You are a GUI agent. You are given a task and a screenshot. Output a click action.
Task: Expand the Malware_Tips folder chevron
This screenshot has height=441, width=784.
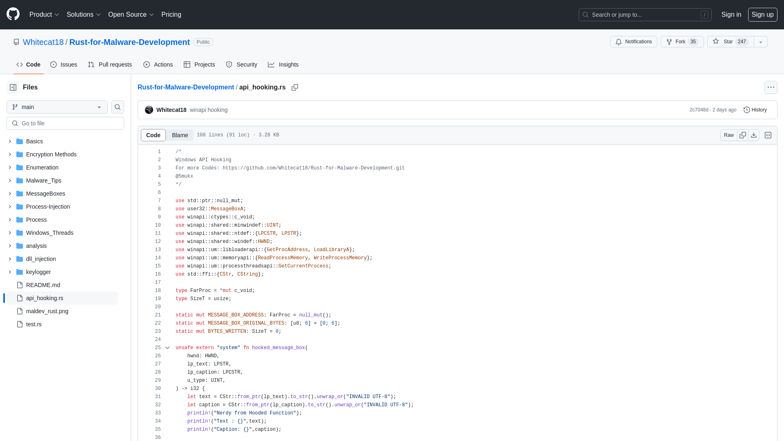click(10, 180)
